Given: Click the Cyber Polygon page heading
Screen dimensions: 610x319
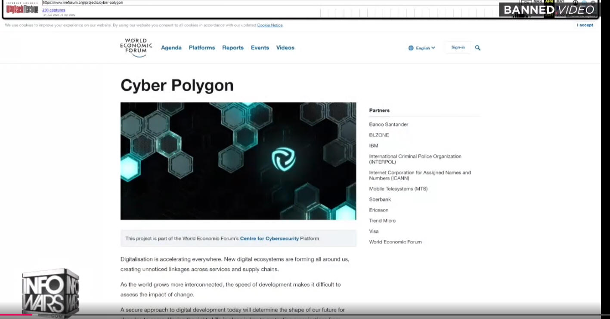Looking at the screenshot, I should [177, 86].
